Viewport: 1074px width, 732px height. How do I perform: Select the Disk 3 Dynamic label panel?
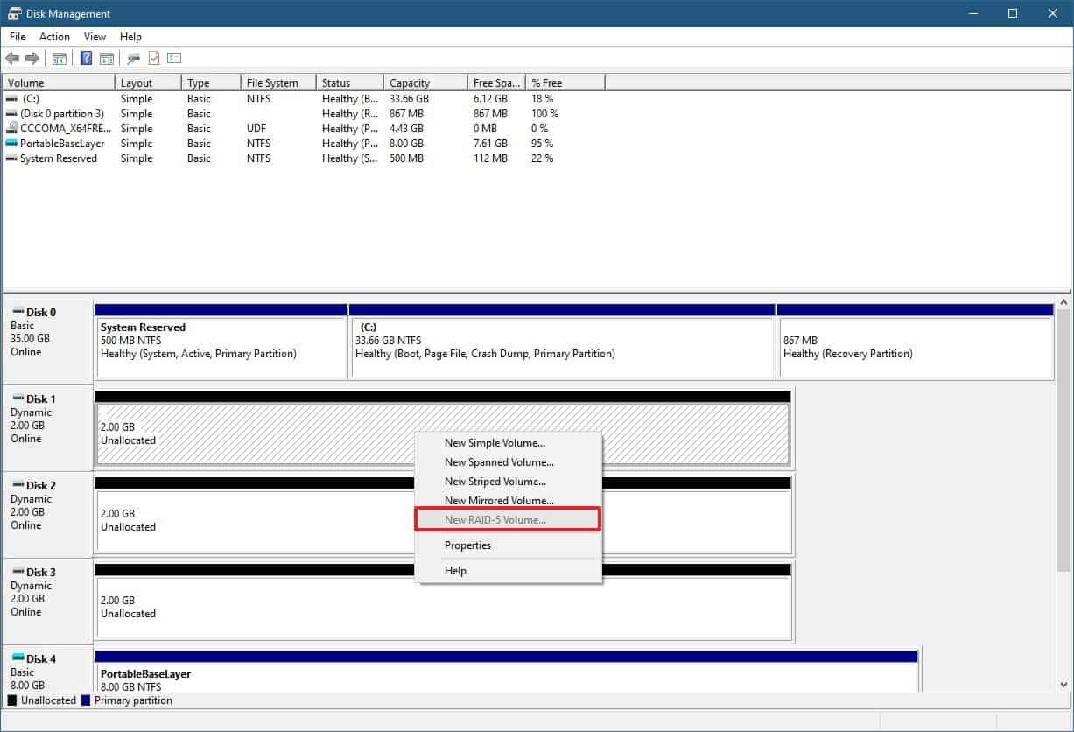pos(47,602)
